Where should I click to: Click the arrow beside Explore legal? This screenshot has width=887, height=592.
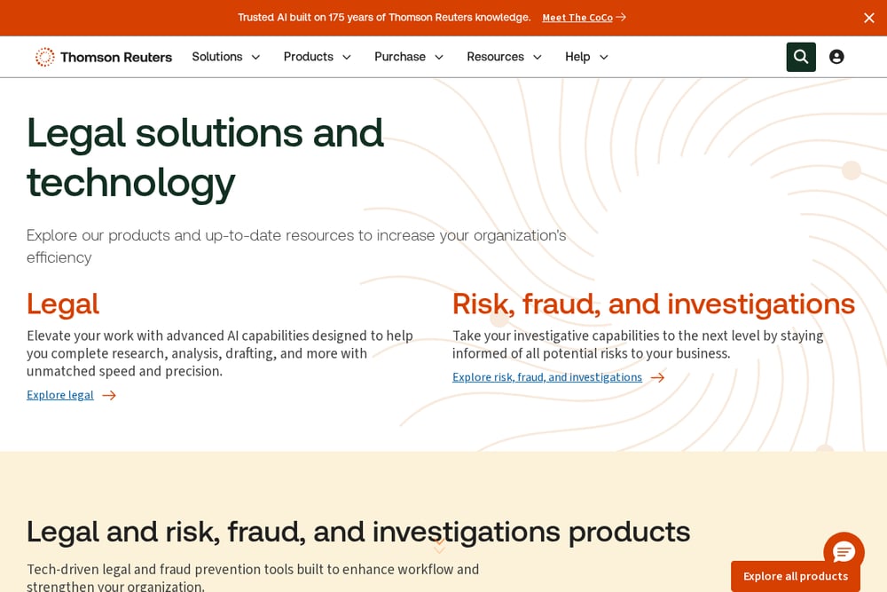[109, 395]
